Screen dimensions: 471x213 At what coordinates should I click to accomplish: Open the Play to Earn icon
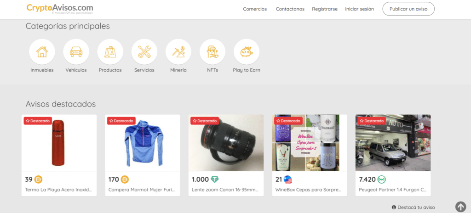pyautogui.click(x=247, y=52)
